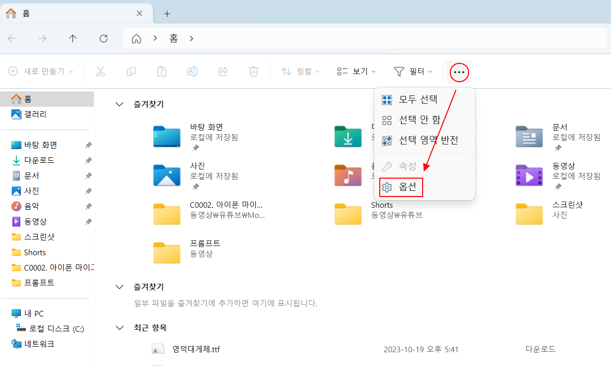611x366 pixels.
Task: Unpin 다운로드 via its sidebar pin icon
Action: tap(88, 160)
